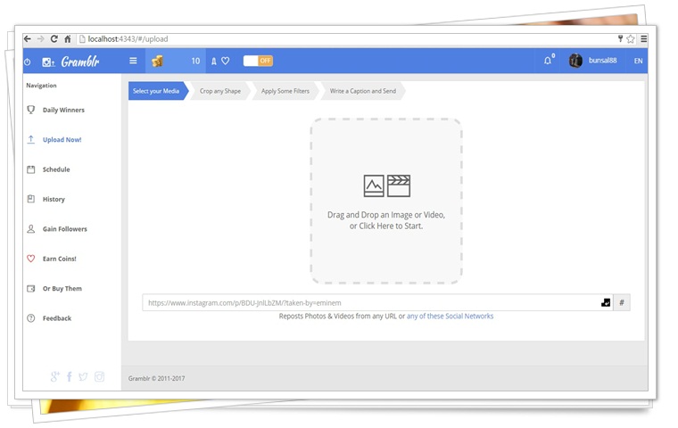Screen dimensions: 678x428
Task: Open the Instagram icon in the sidebar footer
Action: click(x=99, y=376)
